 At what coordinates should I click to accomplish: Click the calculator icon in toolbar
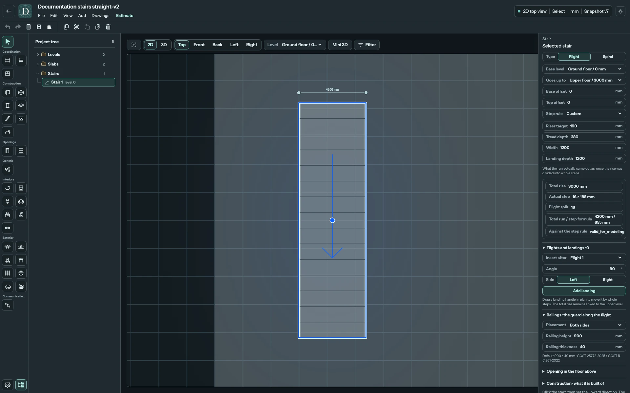(29, 27)
